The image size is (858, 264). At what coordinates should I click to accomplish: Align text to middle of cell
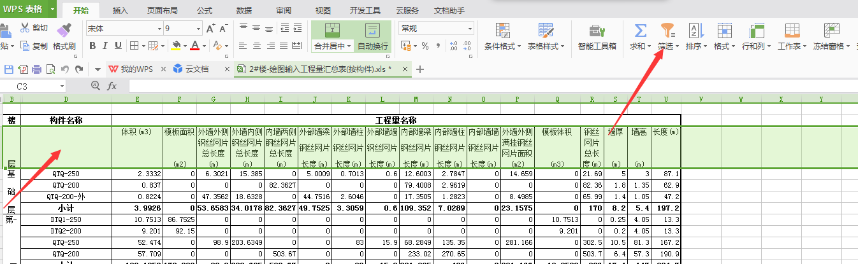256,28
